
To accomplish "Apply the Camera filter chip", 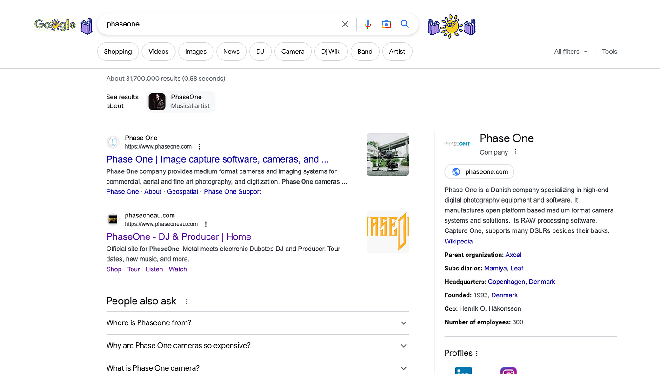I will 293,52.
